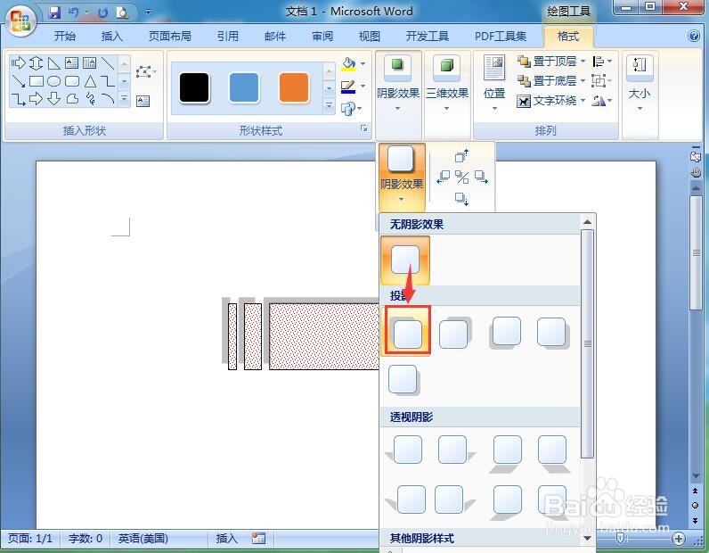
Task: Undo the last action
Action: (x=74, y=12)
